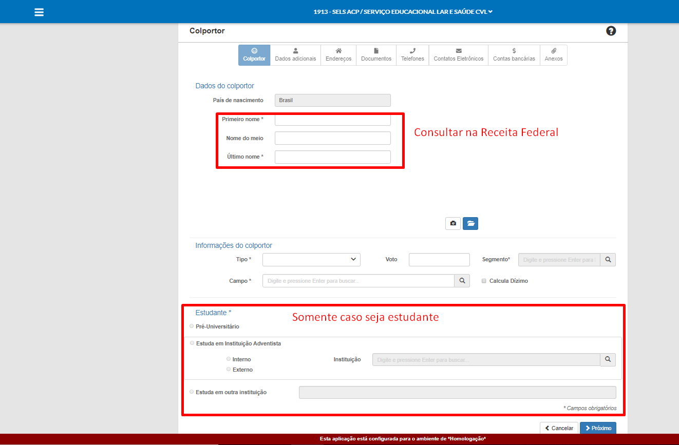This screenshot has height=445, width=679.
Task: Click the Dados do colportor heading
Action: pyautogui.click(x=224, y=86)
